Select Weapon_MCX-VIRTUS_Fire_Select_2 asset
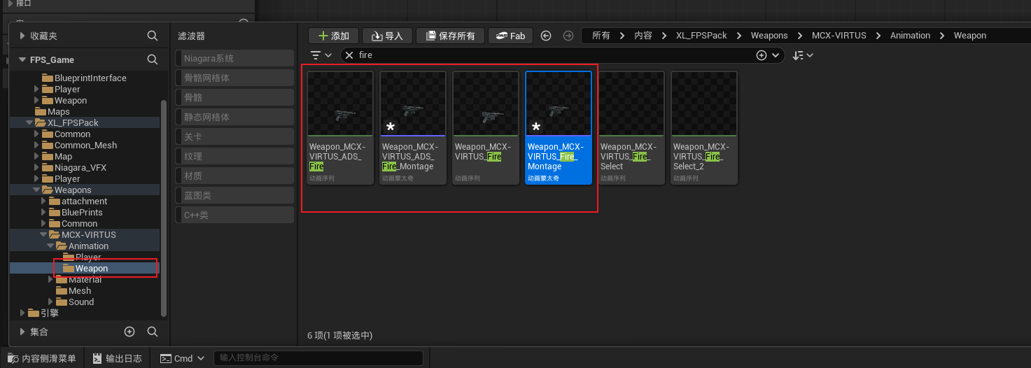The width and height of the screenshot is (1031, 368). click(x=704, y=127)
